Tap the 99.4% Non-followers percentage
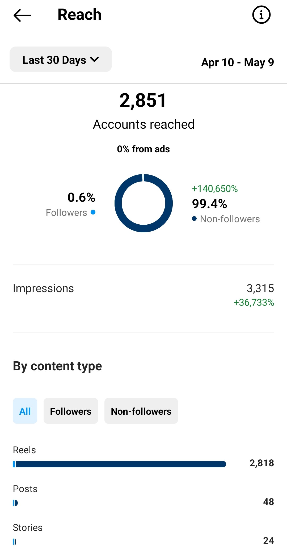This screenshot has width=287, height=558. [209, 204]
